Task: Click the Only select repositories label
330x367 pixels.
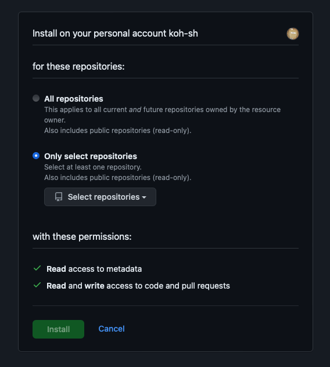Action: pos(91,156)
